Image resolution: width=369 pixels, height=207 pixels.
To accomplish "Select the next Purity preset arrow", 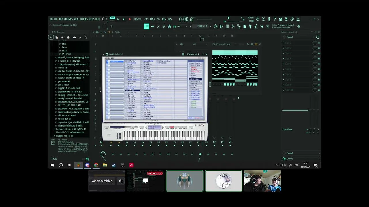I will [199, 54].
